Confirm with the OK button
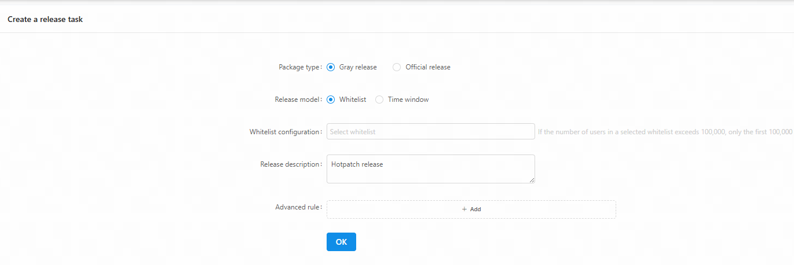This screenshot has width=794, height=265. [341, 242]
